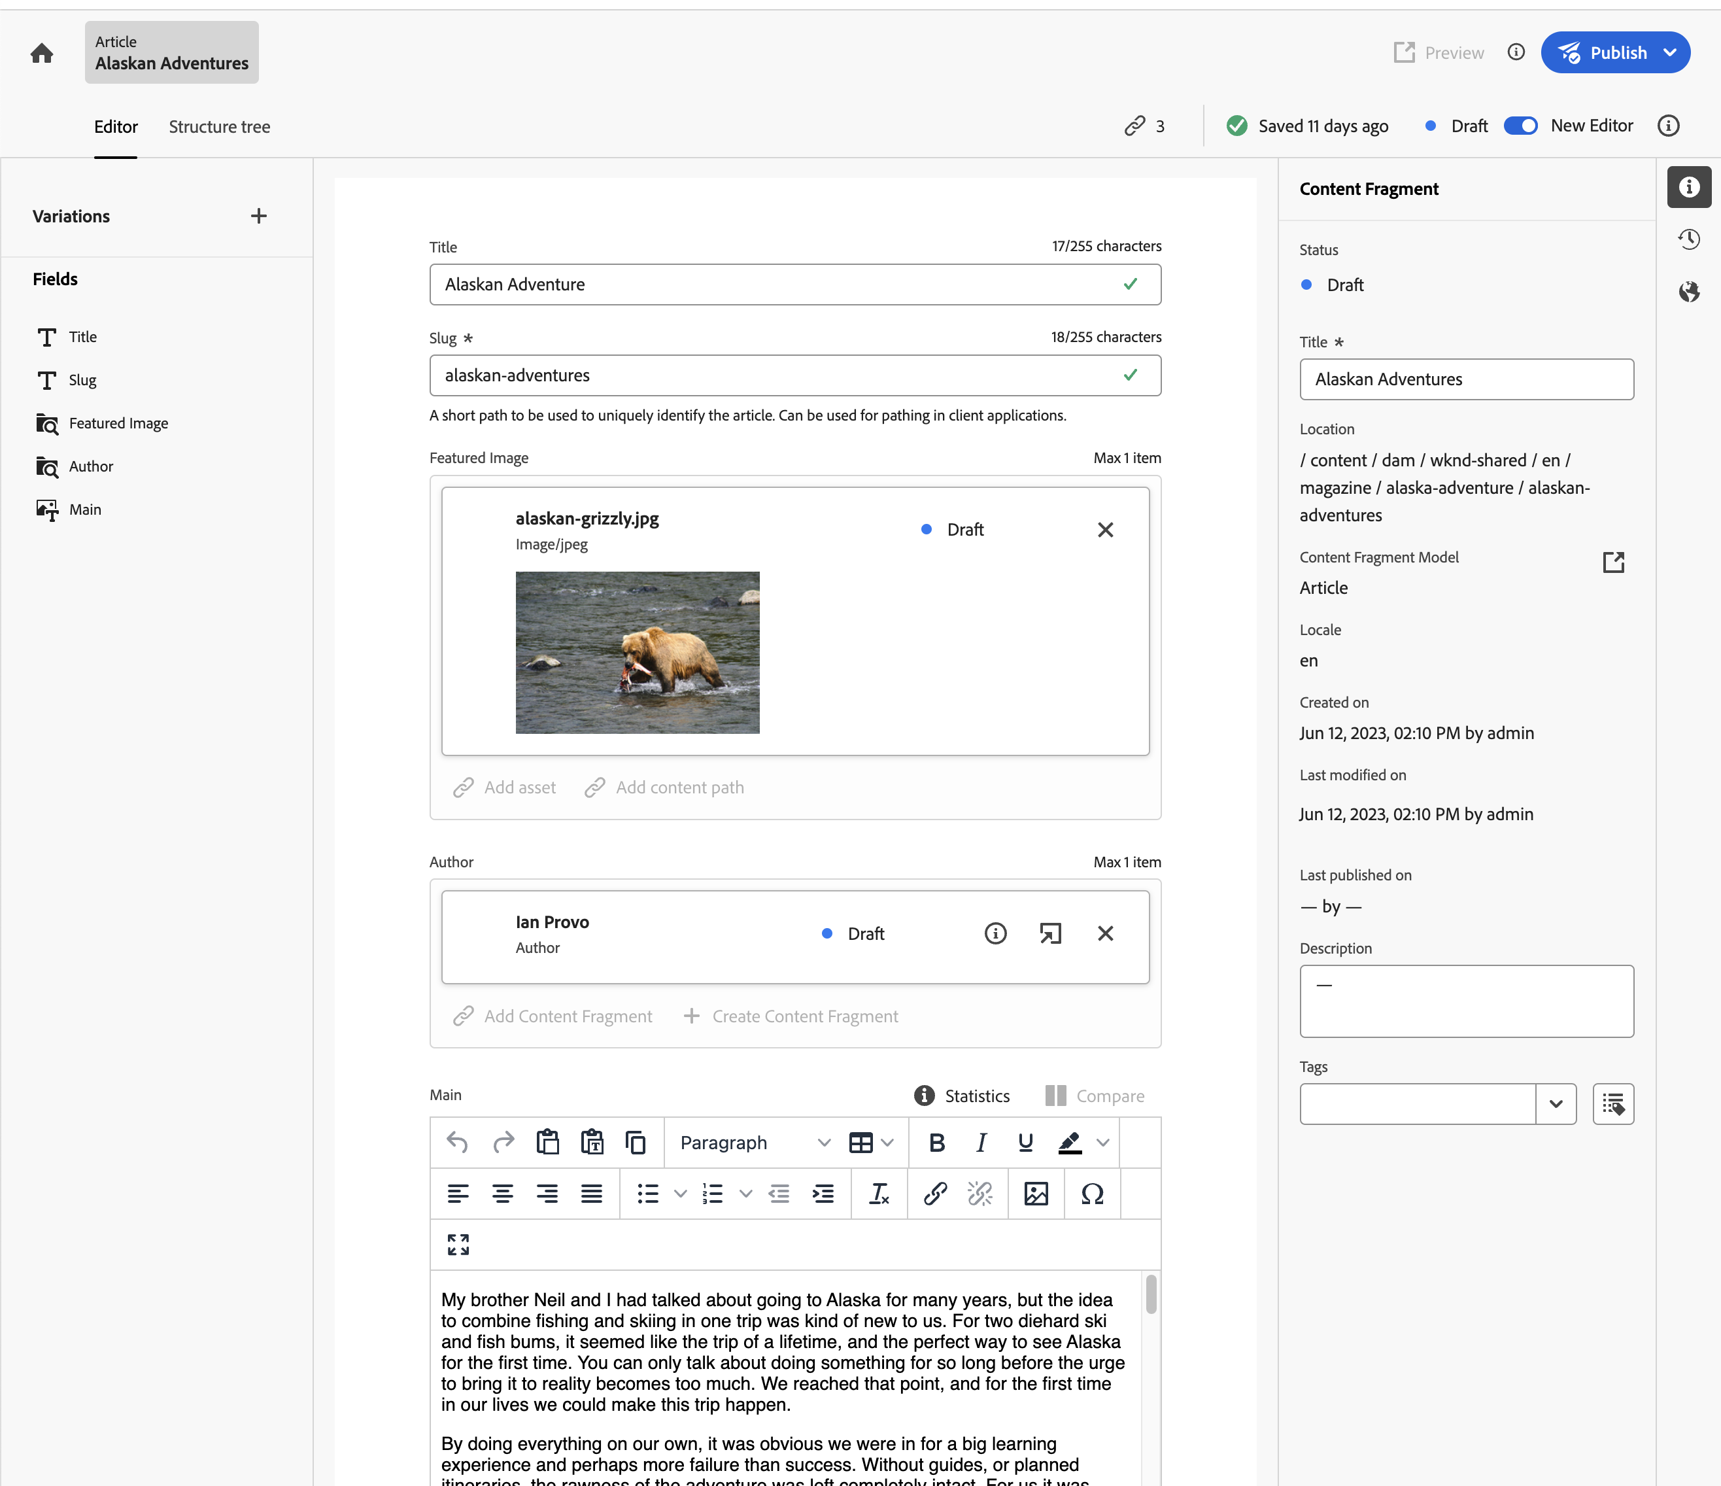Switch to the Structure tree tab

click(219, 126)
